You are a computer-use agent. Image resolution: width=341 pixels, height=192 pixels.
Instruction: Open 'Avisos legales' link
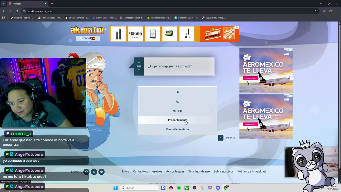click(175, 171)
